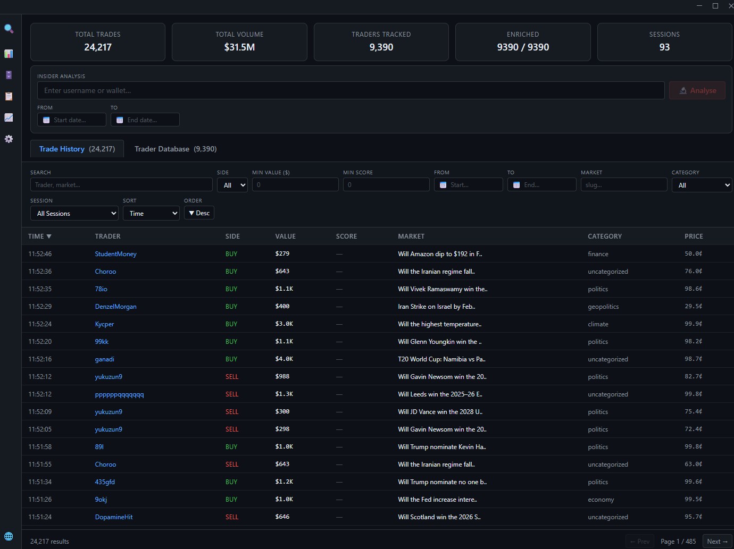Open the End date calendar picker under TO

(145, 120)
